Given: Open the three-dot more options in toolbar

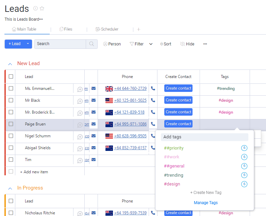Looking at the screenshot, I should [x=205, y=44].
